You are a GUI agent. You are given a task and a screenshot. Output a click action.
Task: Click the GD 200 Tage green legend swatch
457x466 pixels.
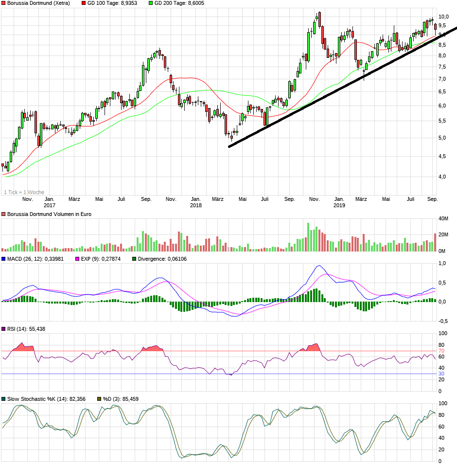click(151, 3)
